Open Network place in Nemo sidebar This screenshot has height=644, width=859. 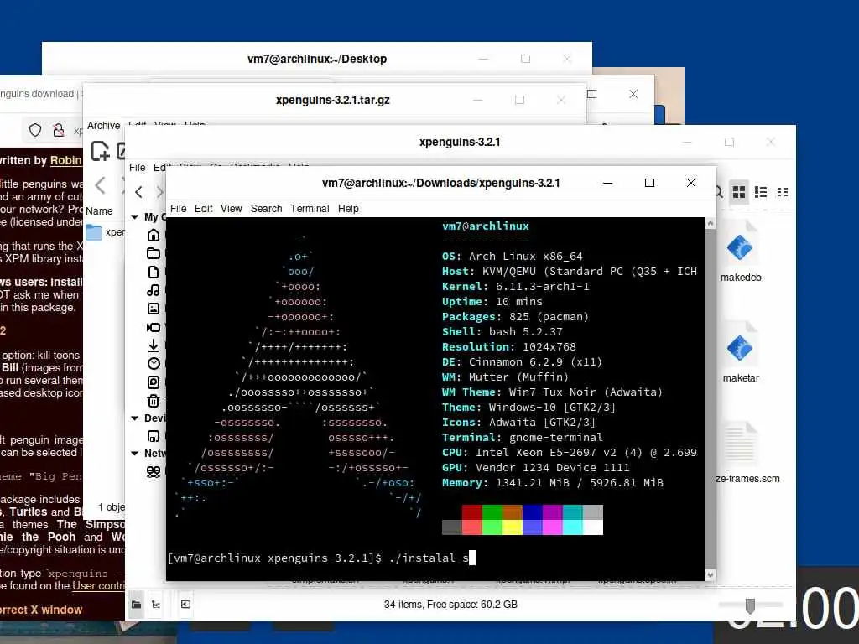click(x=154, y=471)
